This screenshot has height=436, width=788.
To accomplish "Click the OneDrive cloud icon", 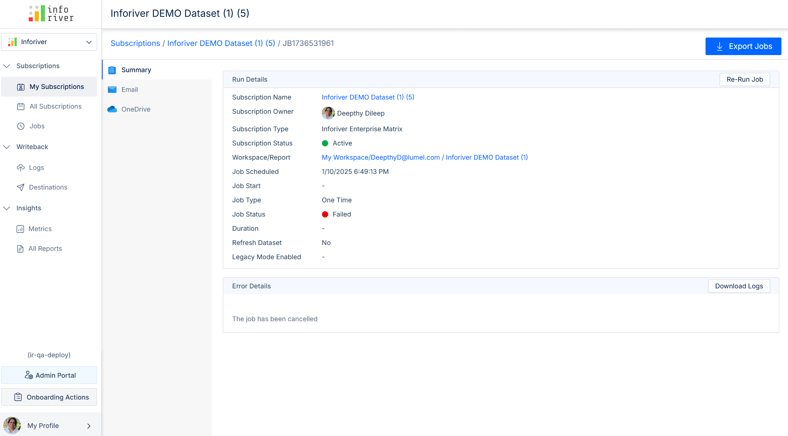I will click(112, 109).
